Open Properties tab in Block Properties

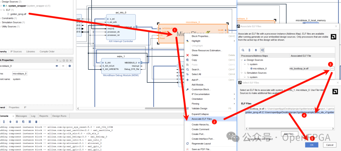tap(14, 107)
